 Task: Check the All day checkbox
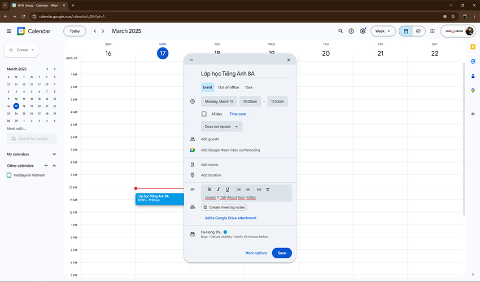coord(204,114)
